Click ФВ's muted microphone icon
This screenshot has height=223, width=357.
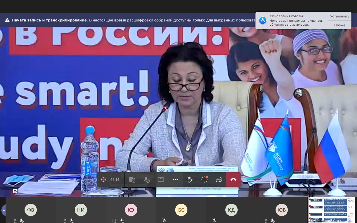tap(22, 220)
